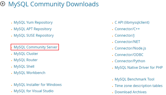The height and width of the screenshot is (95, 166).
Task: Open MySQL Installer for Windows
Action: (x=38, y=85)
